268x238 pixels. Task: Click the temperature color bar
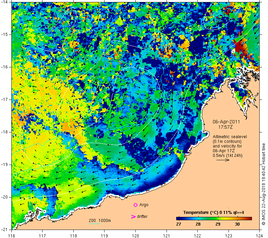point(214,218)
